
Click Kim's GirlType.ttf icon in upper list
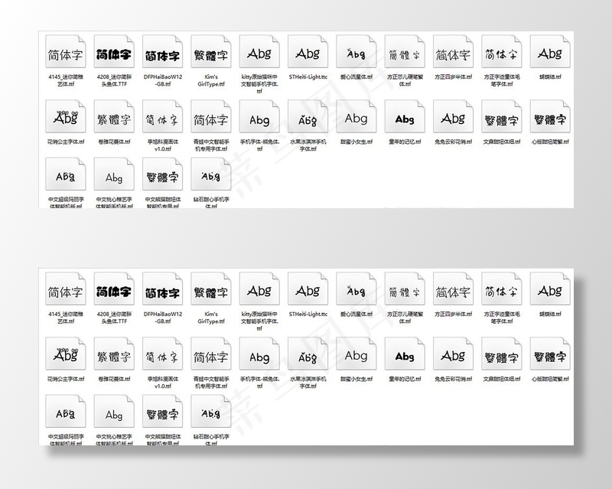pyautogui.click(x=210, y=55)
